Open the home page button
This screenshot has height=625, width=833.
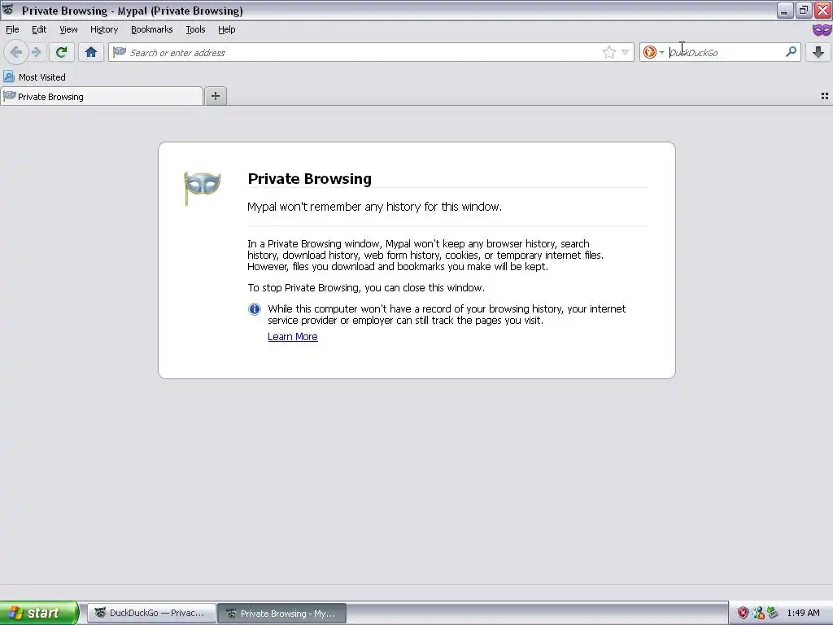point(91,52)
